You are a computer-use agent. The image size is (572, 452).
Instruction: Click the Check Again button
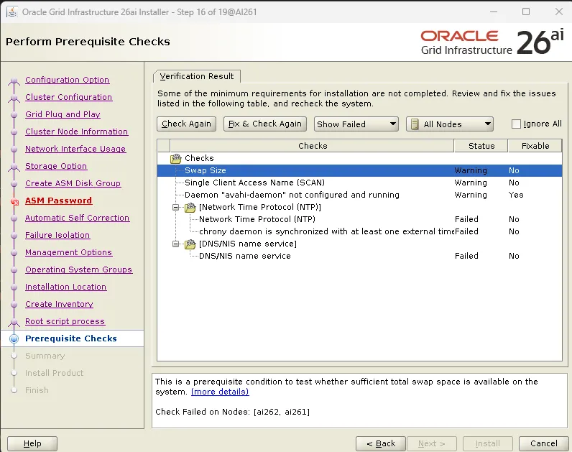[186, 124]
